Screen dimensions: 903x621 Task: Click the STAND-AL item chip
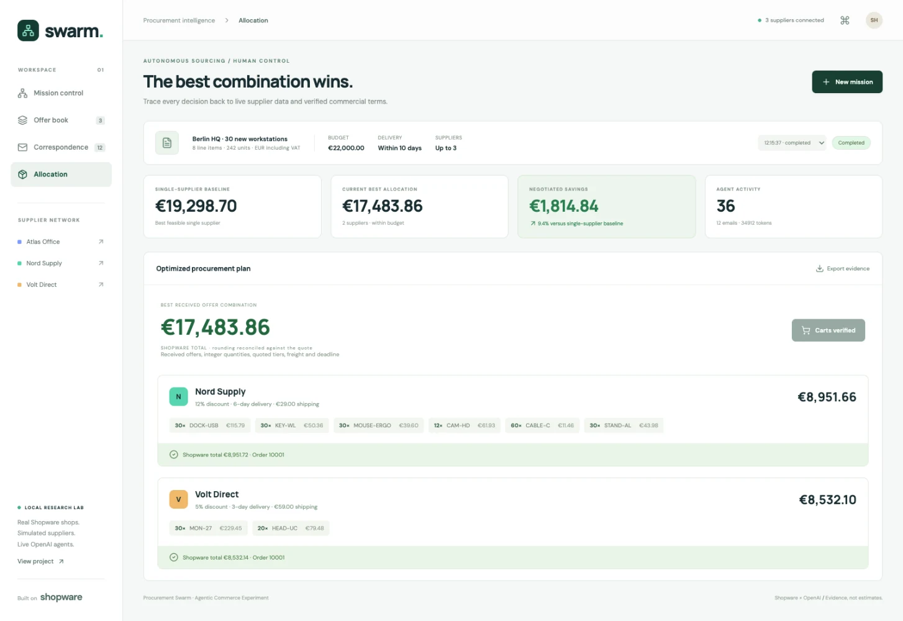(624, 425)
